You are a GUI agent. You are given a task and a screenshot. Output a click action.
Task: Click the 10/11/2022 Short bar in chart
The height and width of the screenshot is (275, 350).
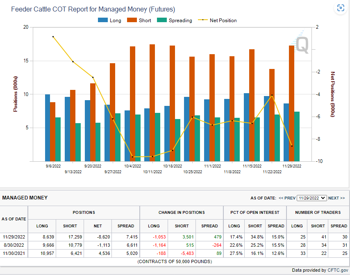[152, 103]
